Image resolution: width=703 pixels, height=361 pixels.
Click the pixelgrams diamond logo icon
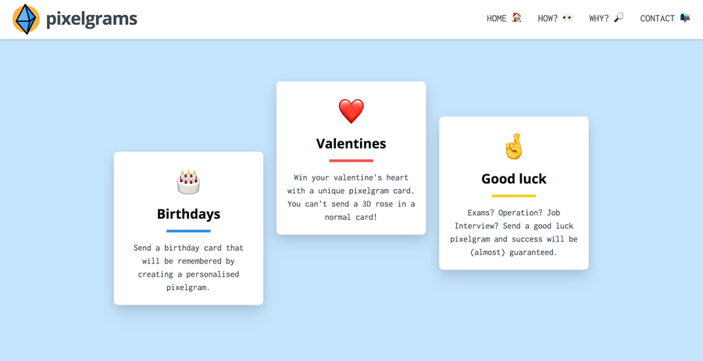[26, 20]
